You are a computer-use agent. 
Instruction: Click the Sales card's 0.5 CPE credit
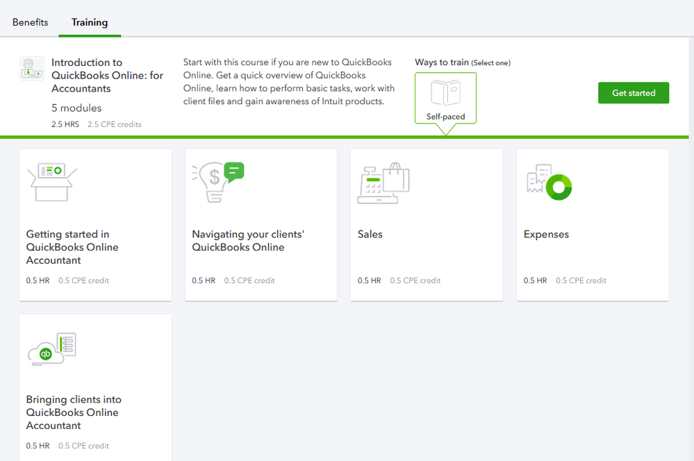pyautogui.click(x=415, y=280)
